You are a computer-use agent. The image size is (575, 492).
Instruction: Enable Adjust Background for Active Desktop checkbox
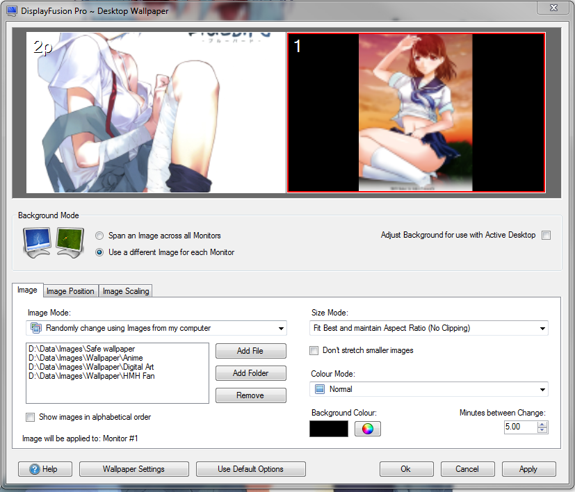546,236
